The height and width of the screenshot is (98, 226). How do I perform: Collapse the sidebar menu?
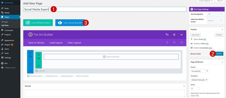click(x=10, y=68)
